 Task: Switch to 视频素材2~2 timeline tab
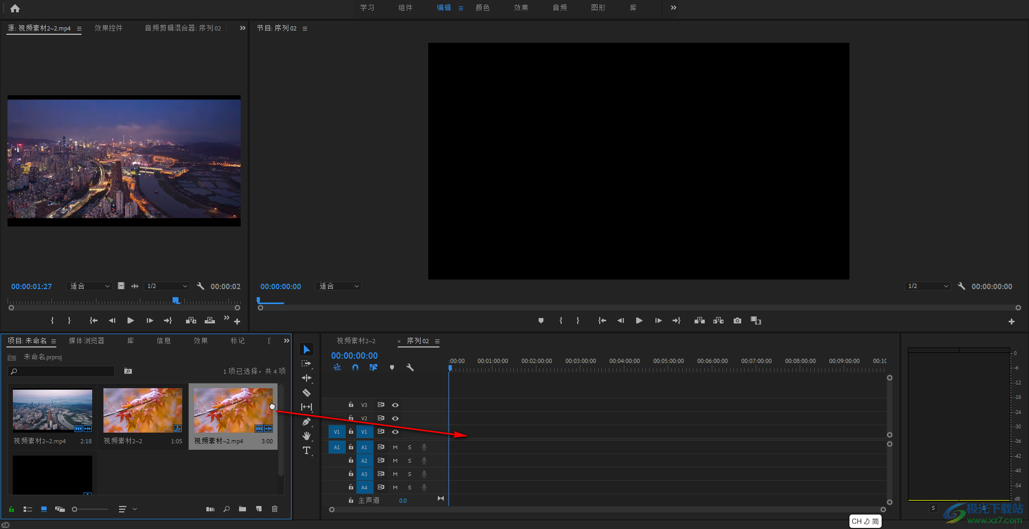click(x=356, y=341)
